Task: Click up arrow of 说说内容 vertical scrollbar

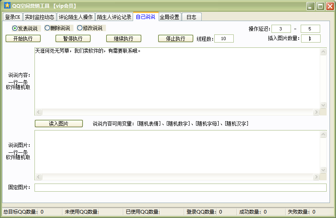Action: (x=323, y=51)
